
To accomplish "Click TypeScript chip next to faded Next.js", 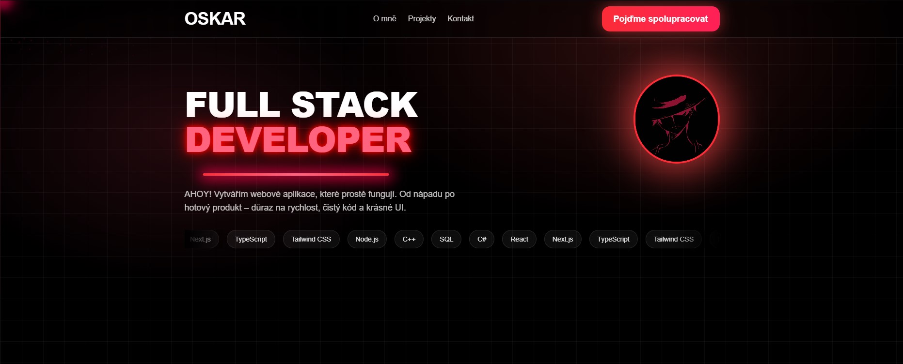I will pos(251,239).
